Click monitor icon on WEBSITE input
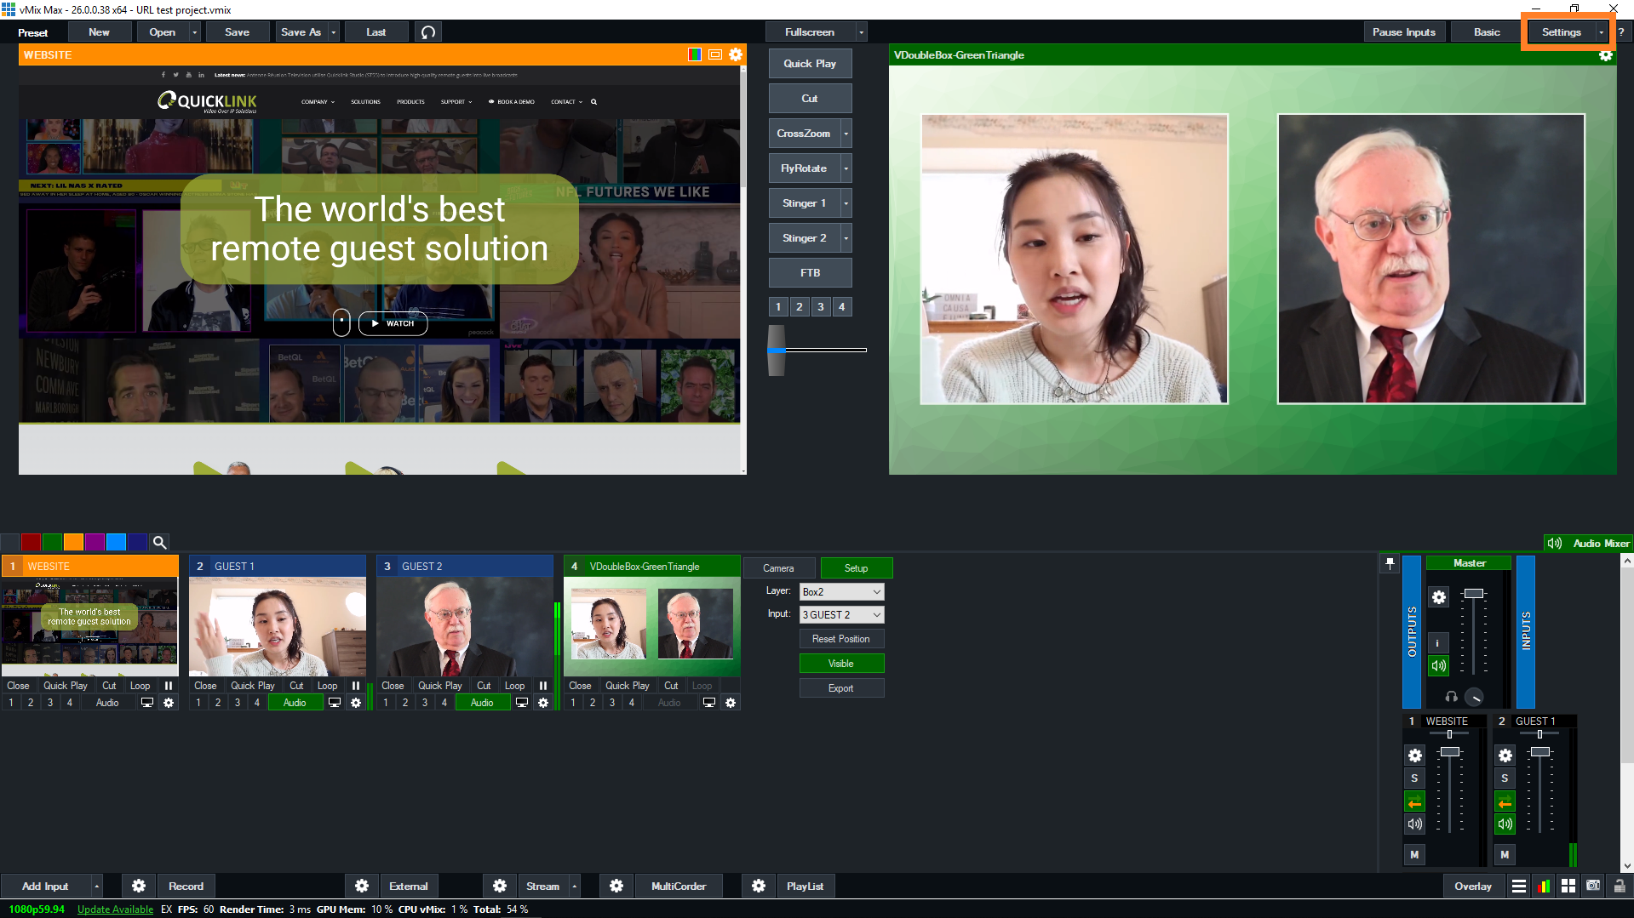 (147, 703)
